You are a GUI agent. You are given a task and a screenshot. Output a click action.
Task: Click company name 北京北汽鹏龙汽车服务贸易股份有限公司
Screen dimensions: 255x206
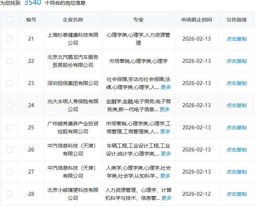(73, 61)
